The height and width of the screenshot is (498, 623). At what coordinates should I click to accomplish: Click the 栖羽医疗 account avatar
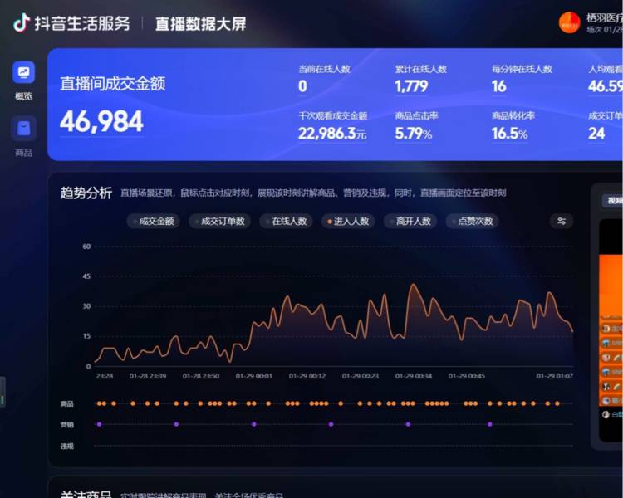pos(569,22)
